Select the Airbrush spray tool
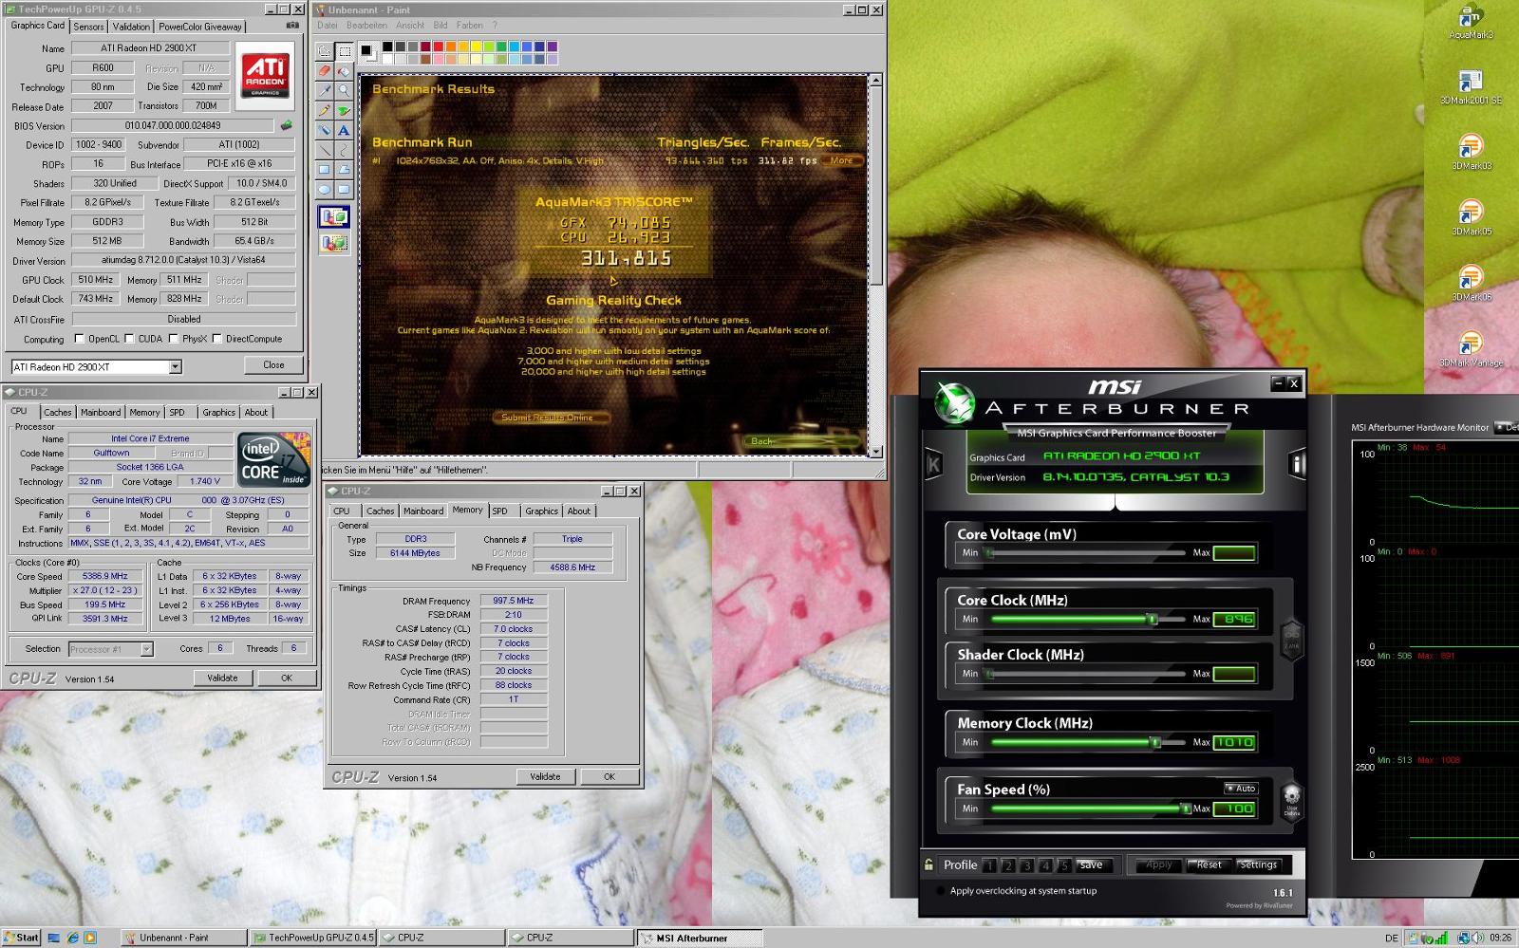 click(325, 131)
